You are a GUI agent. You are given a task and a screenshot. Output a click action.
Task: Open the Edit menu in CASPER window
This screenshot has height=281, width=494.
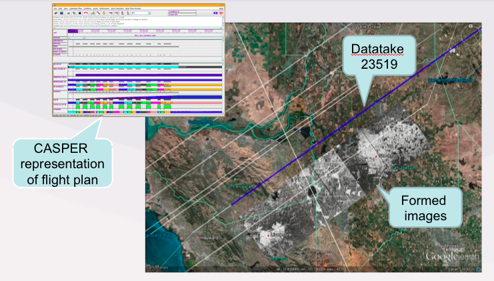point(60,9)
